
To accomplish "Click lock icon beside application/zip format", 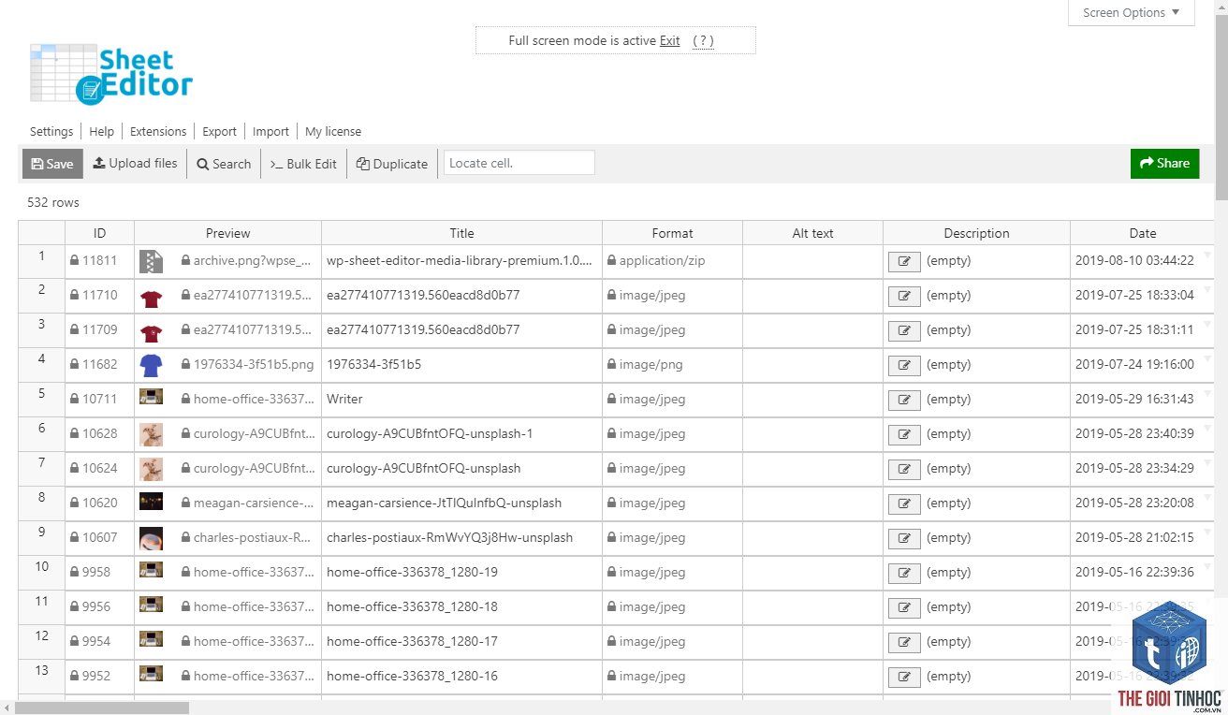I will tap(611, 261).
